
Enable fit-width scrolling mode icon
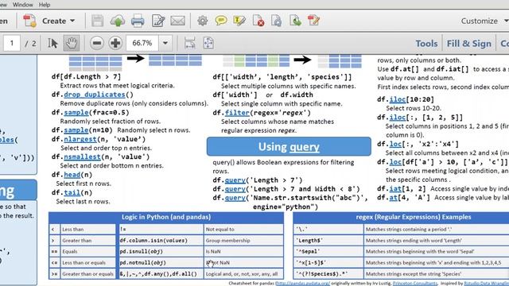coord(189,43)
